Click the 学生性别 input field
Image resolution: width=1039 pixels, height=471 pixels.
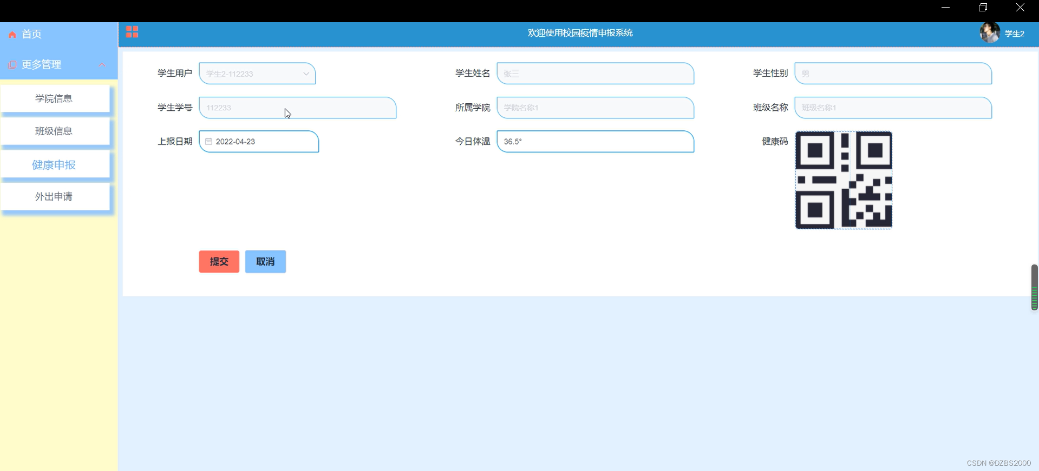pos(893,74)
